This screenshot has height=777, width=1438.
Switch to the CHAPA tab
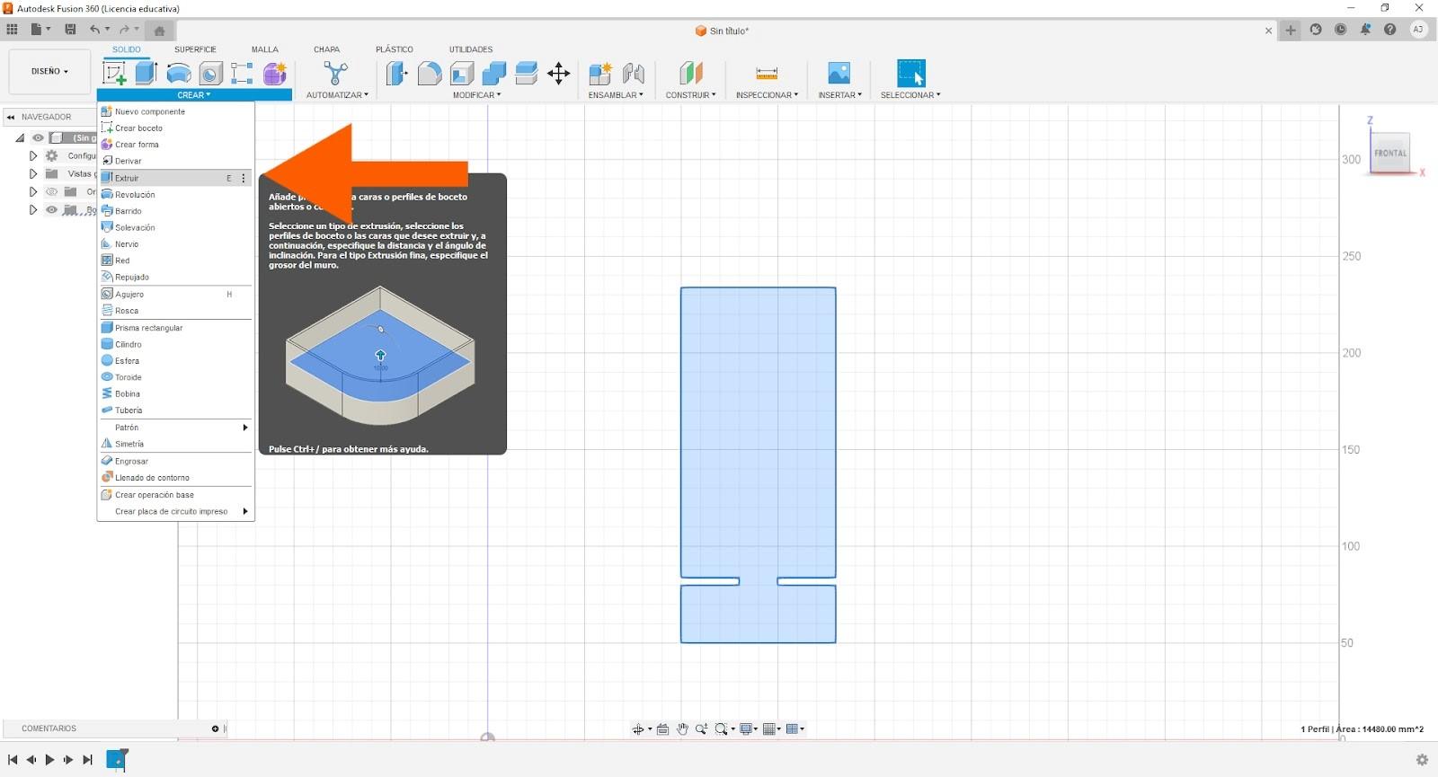(x=326, y=49)
